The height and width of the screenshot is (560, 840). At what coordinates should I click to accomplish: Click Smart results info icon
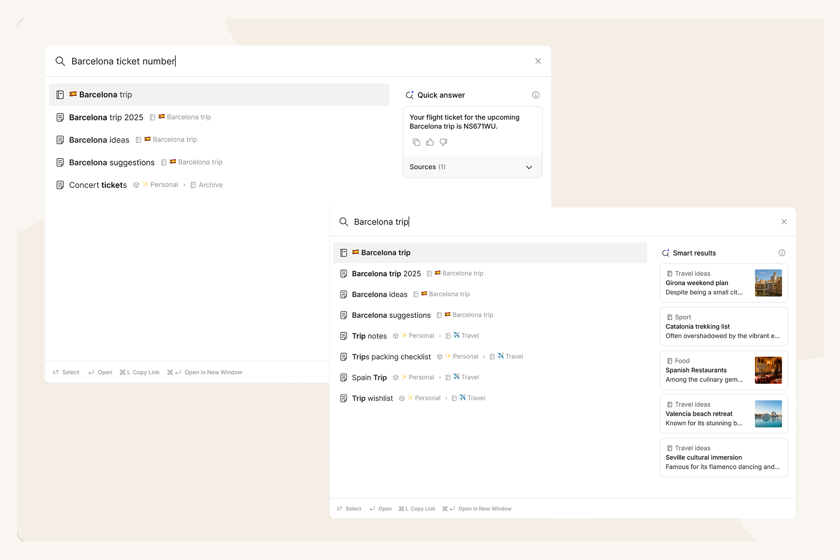pyautogui.click(x=782, y=253)
